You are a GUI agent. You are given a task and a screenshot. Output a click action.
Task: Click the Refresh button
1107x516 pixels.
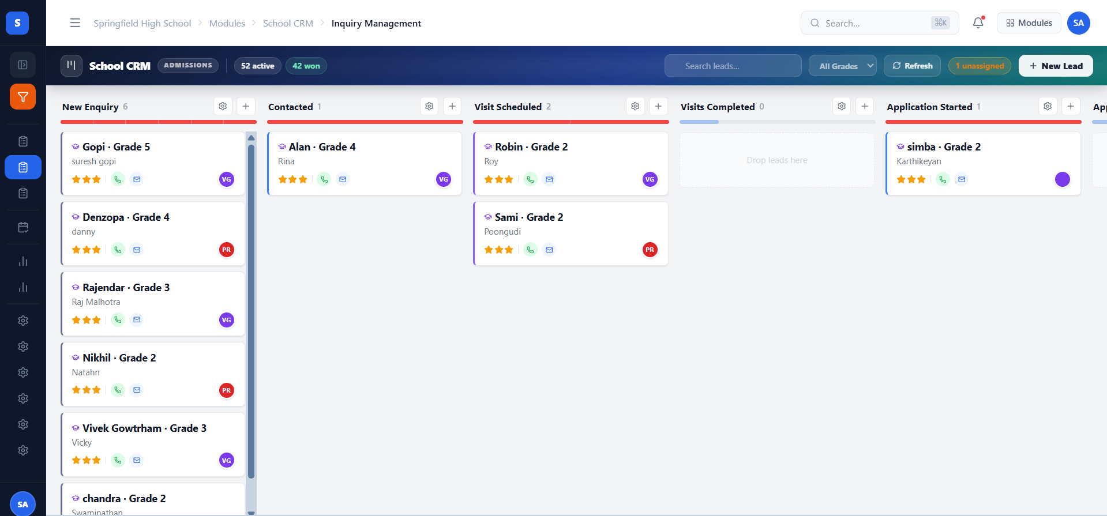pyautogui.click(x=913, y=66)
